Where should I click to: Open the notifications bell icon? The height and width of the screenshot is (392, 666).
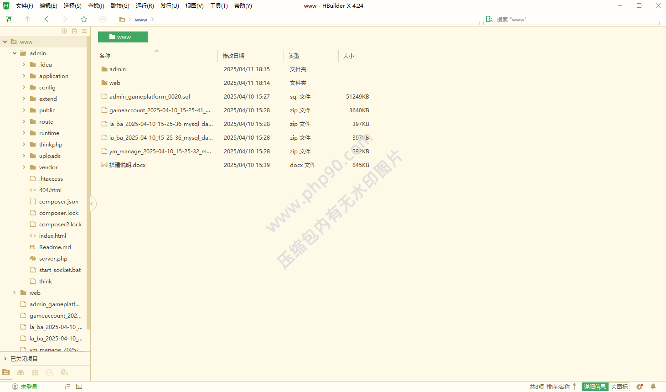(x=653, y=387)
